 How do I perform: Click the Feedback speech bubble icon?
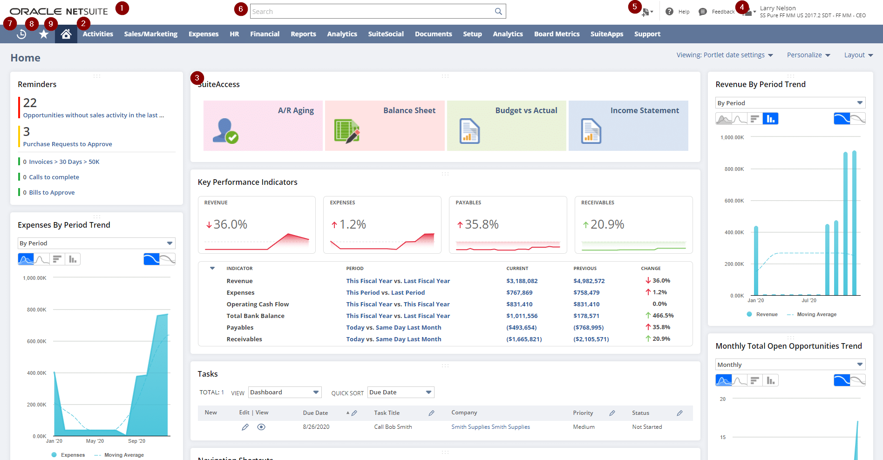pyautogui.click(x=703, y=11)
